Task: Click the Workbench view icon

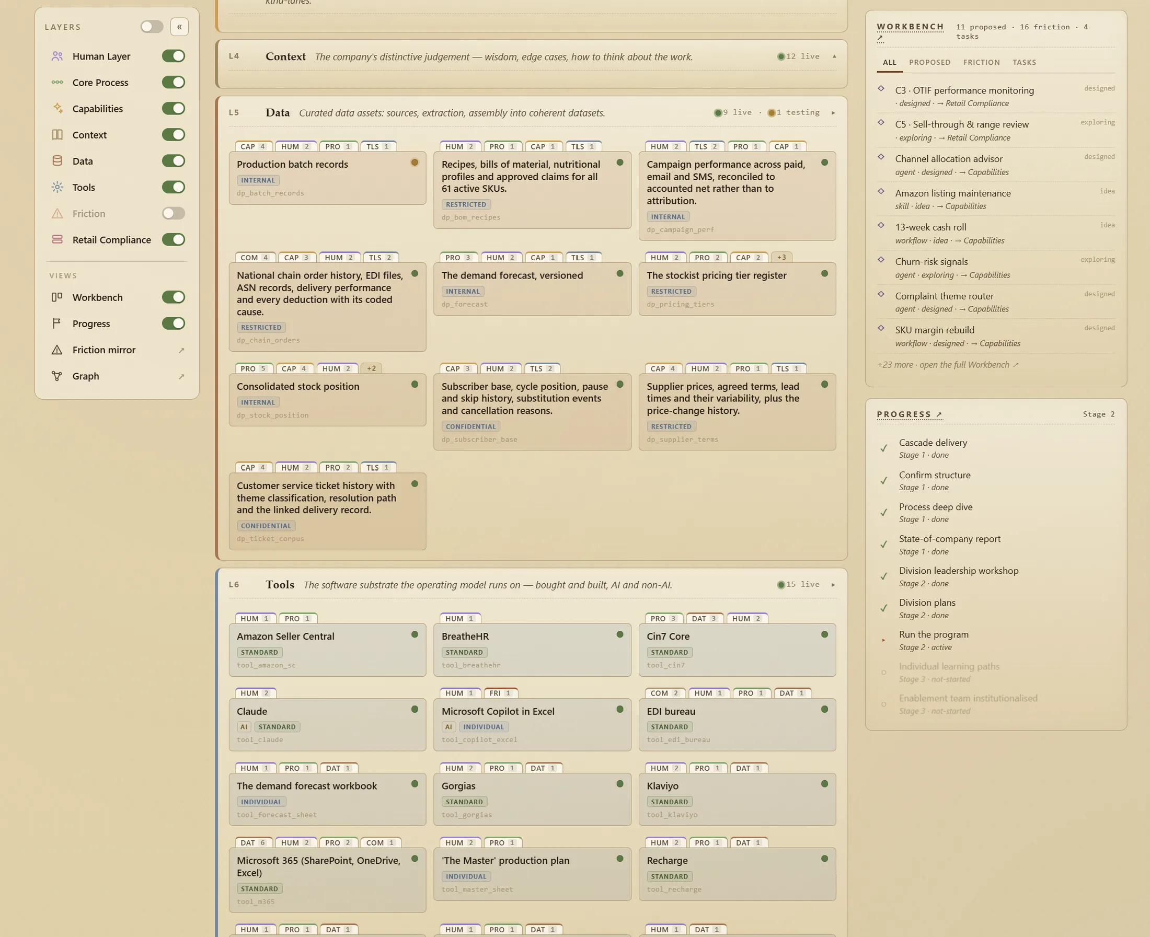Action: (x=56, y=297)
